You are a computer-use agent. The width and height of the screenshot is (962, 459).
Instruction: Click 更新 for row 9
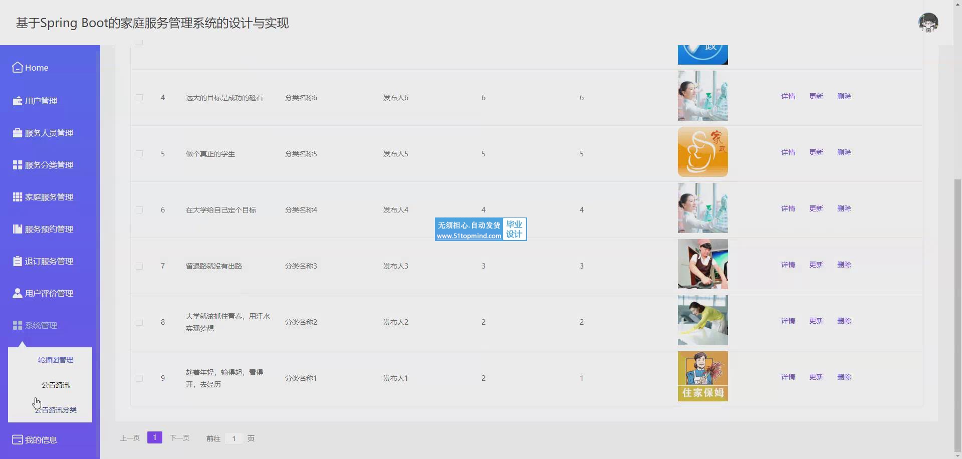coord(816,377)
